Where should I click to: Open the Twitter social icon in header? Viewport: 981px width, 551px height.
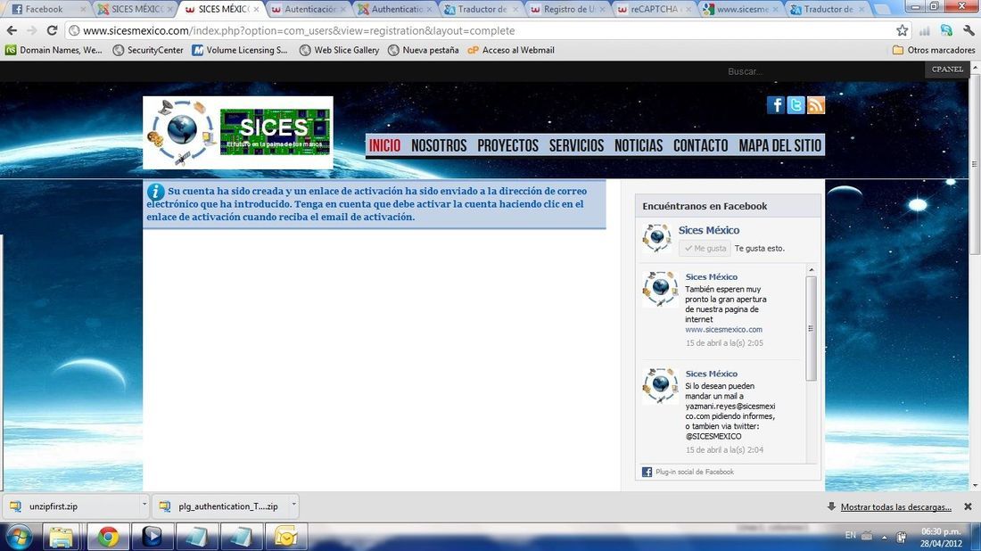click(796, 105)
